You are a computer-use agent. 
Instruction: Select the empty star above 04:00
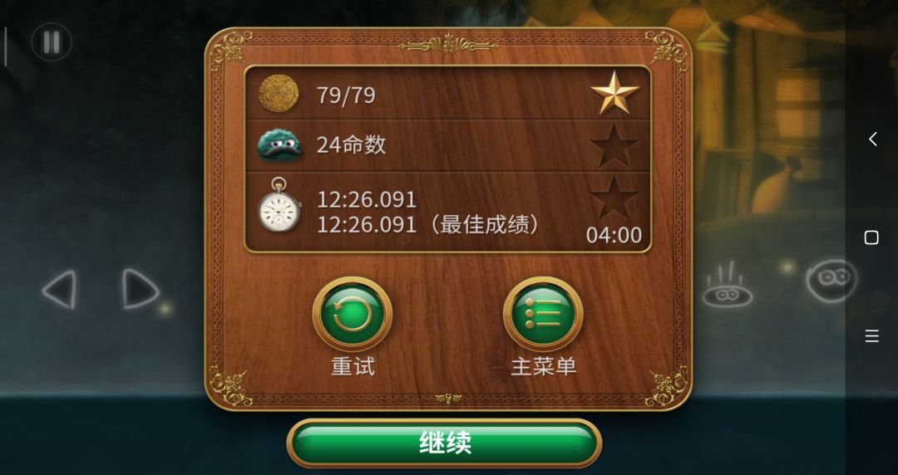614,198
